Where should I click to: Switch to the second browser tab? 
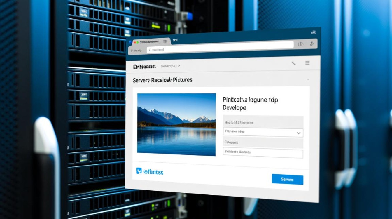click(x=175, y=40)
